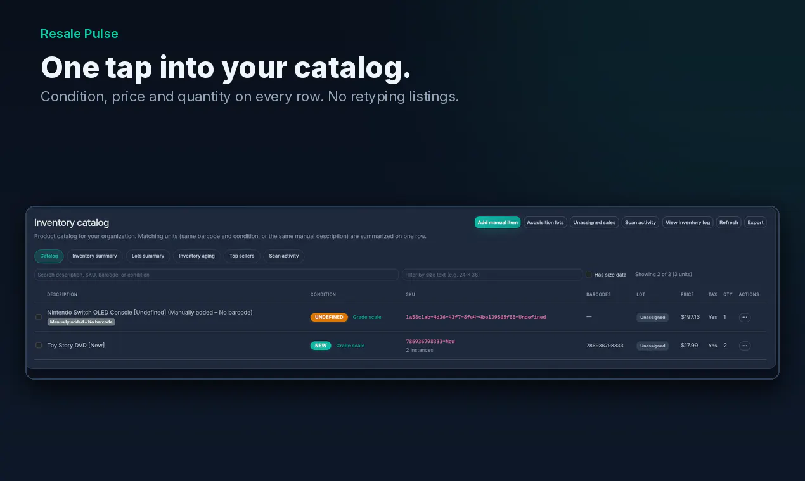The width and height of the screenshot is (805, 481).
Task: Click the "Manually added – No barcode" tag
Action: click(81, 322)
